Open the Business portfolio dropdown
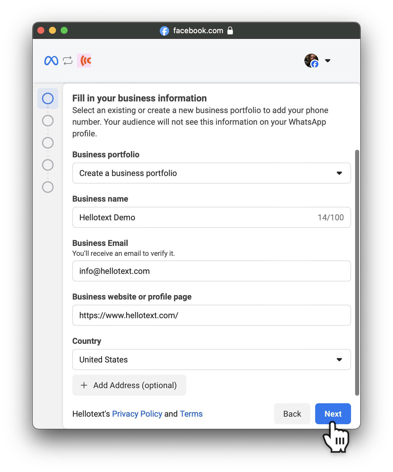 pos(211,173)
